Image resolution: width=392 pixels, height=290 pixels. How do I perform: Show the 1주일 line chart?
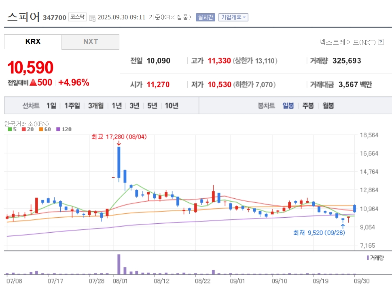pos(72,105)
